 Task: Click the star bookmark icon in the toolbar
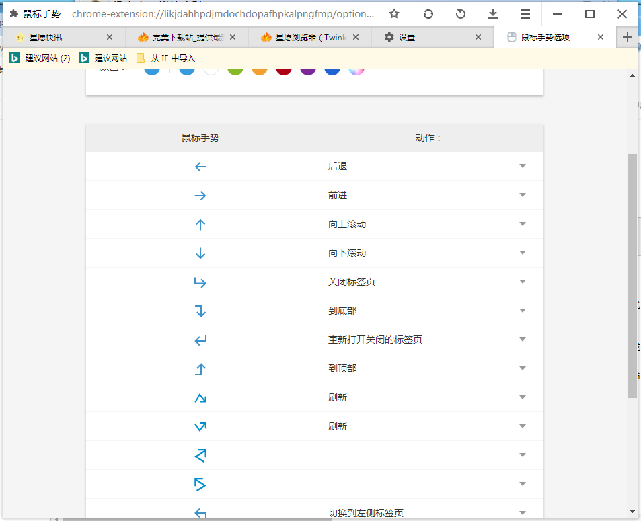394,13
